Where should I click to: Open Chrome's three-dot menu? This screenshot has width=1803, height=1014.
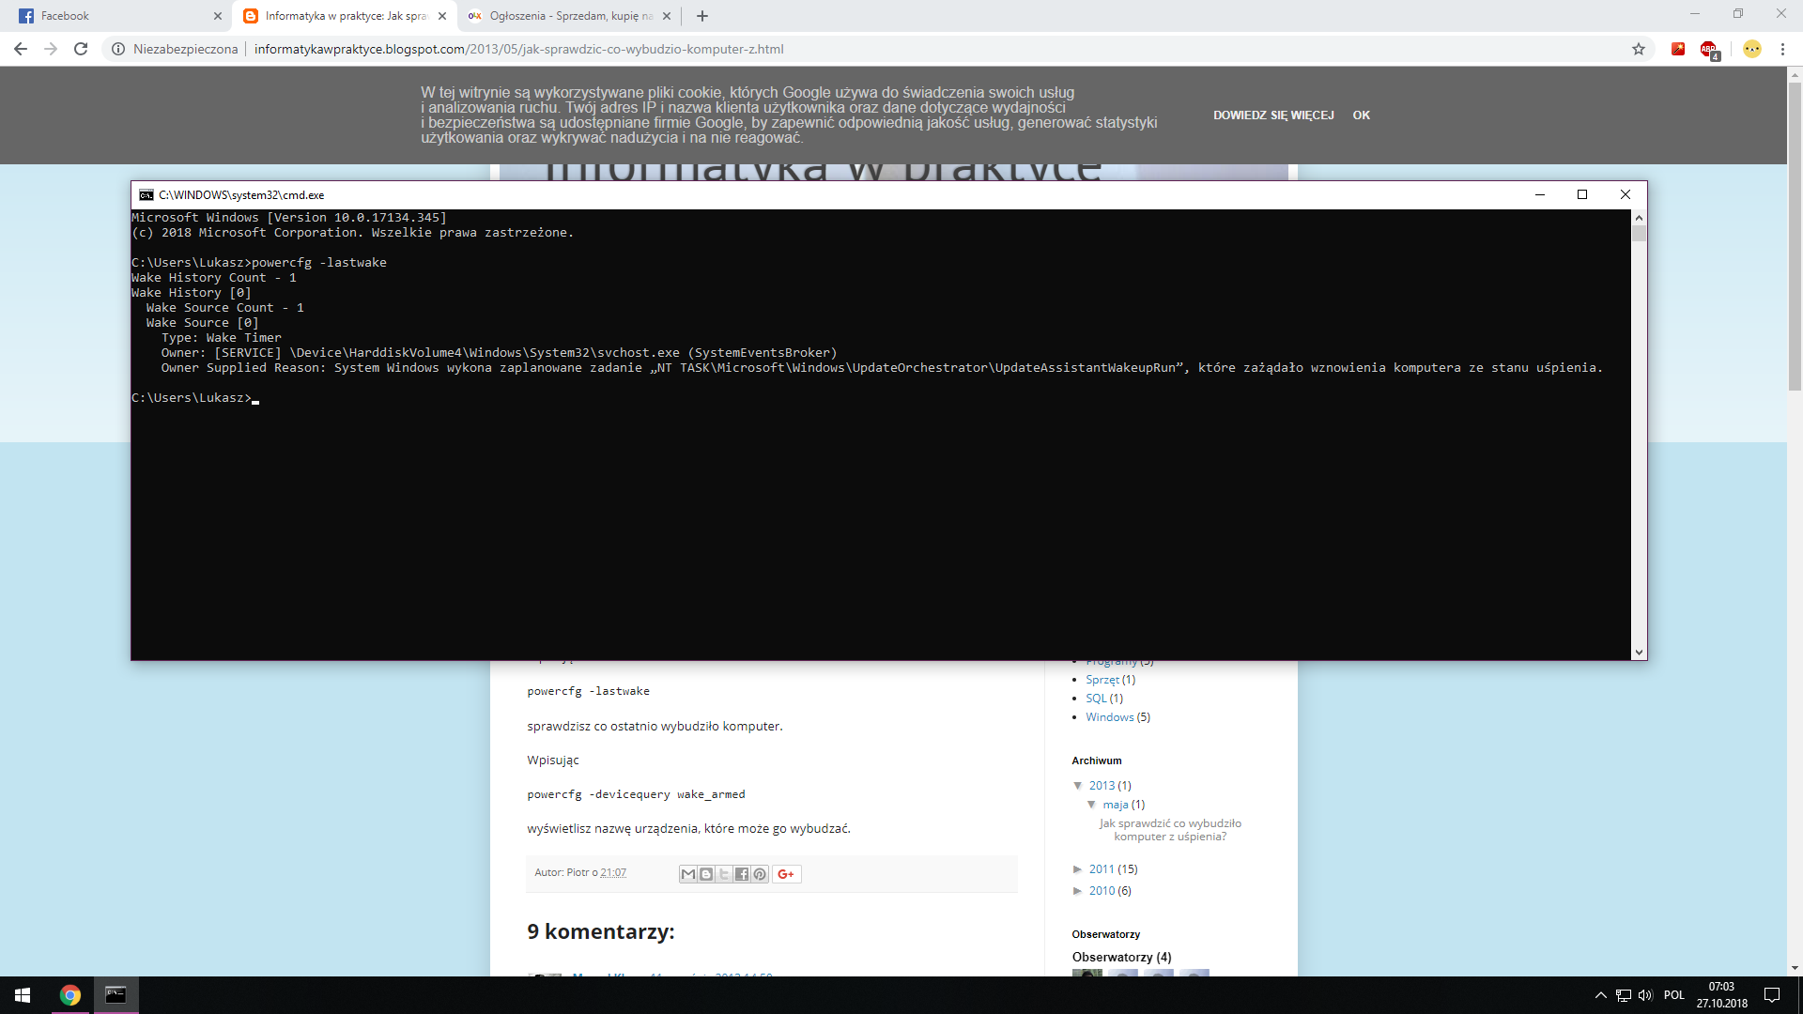click(1782, 49)
